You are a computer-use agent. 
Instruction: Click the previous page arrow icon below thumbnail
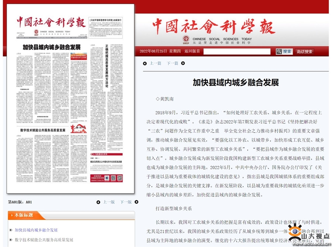tap(98, 202)
